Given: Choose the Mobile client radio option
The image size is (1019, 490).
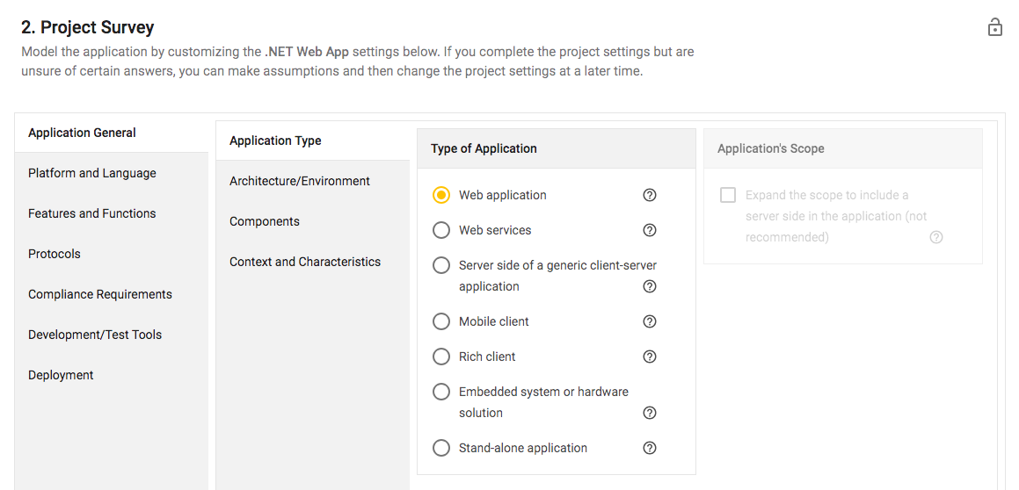Looking at the screenshot, I should click(x=441, y=321).
